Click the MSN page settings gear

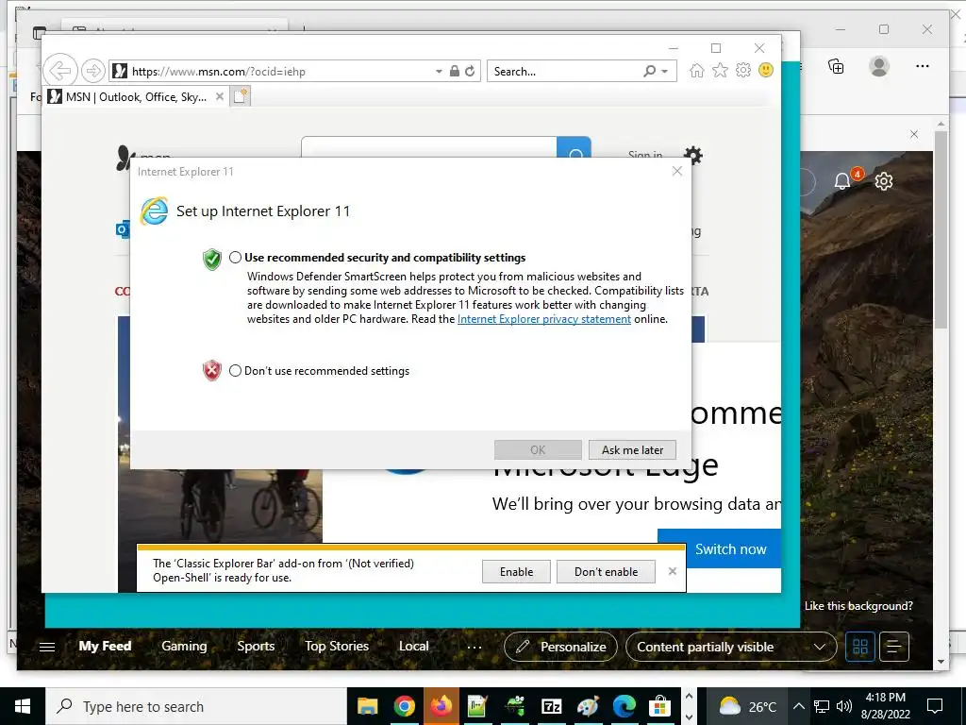click(693, 154)
